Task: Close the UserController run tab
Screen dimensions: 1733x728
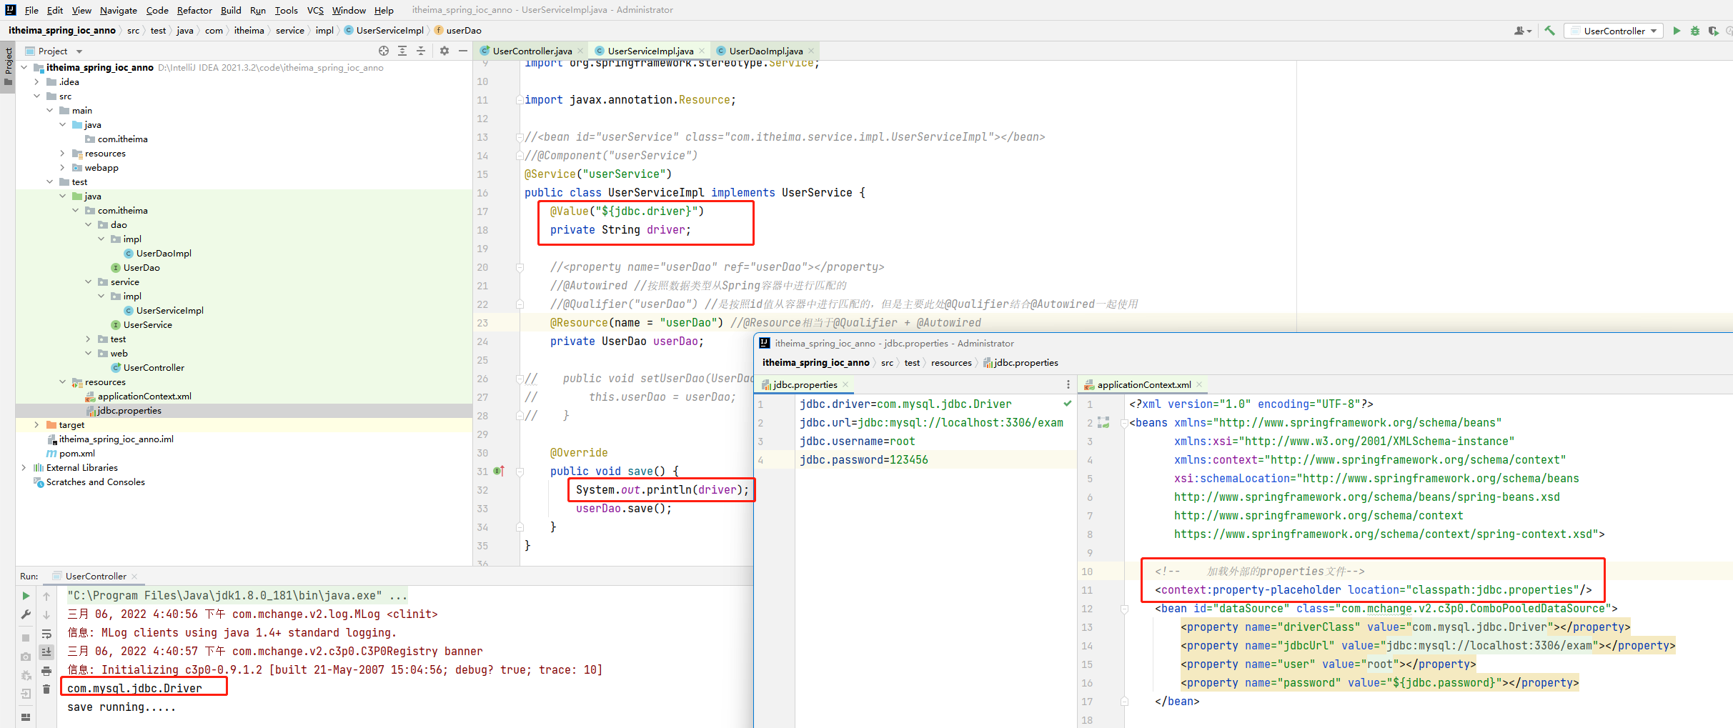Action: (134, 577)
